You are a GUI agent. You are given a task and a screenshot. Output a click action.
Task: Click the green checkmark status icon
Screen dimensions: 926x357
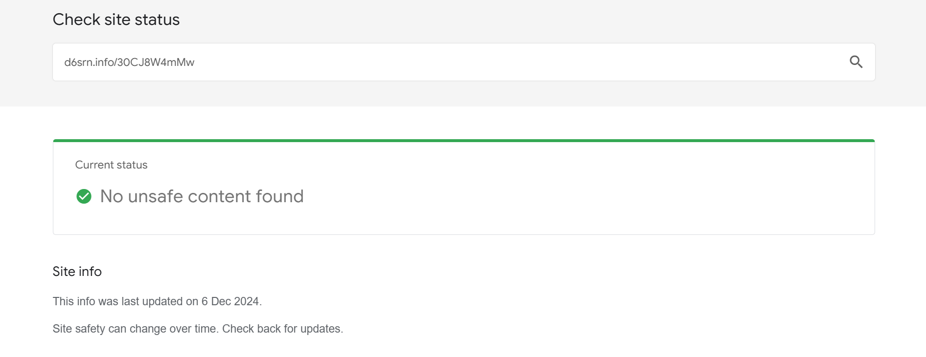pyautogui.click(x=84, y=196)
